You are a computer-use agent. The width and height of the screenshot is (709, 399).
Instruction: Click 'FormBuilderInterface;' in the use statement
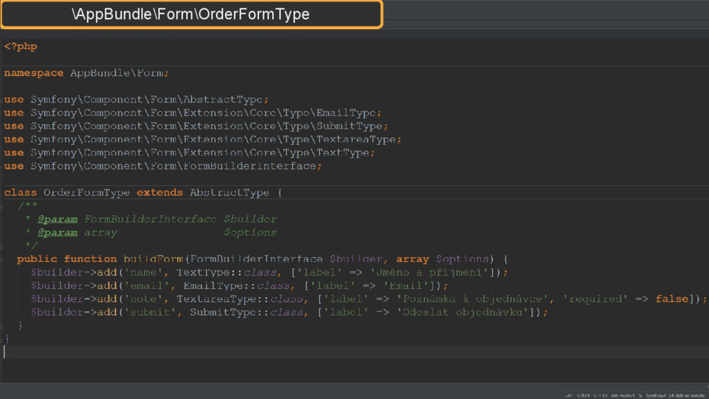252,166
